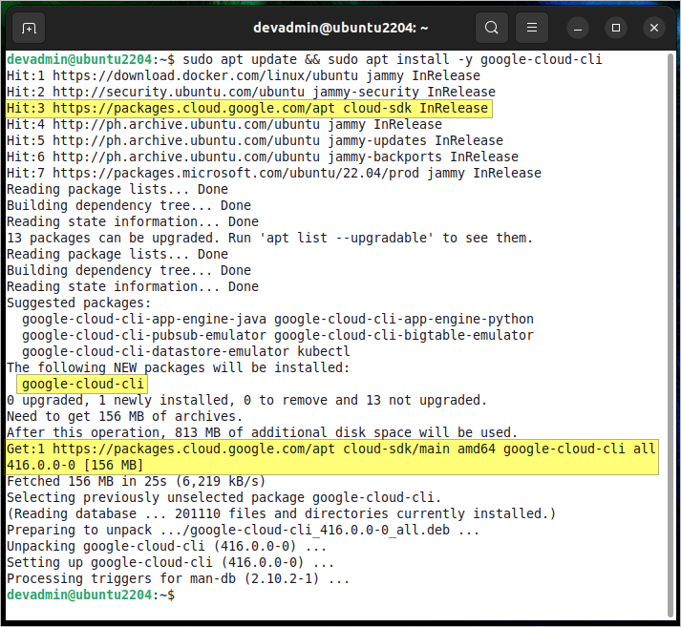This screenshot has height=627, width=681.
Task: Open a new terminal tab
Action: [29, 29]
